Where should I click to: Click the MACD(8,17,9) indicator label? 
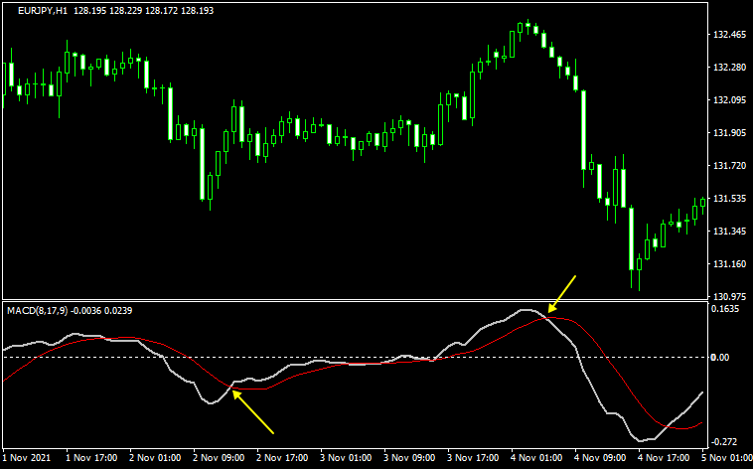coord(38,311)
